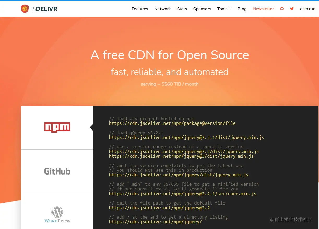Click the 'fast, reliable, and automated' subtitle
The image size is (319, 229).
170,72
